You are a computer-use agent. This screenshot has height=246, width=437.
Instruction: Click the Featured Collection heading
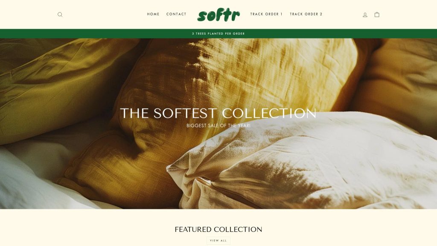pos(218,229)
